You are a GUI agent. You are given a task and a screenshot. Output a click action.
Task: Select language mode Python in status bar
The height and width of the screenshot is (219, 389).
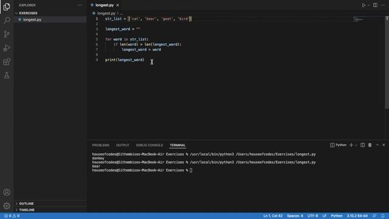pyautogui.click(x=336, y=216)
